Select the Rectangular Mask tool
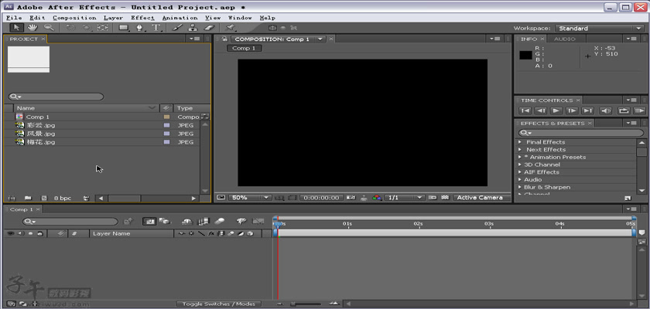Image resolution: width=650 pixels, height=309 pixels. 124,28
